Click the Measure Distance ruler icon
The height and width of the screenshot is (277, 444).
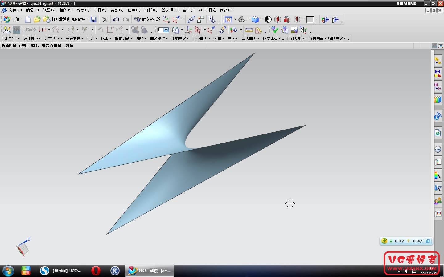pyautogui.click(x=249, y=30)
